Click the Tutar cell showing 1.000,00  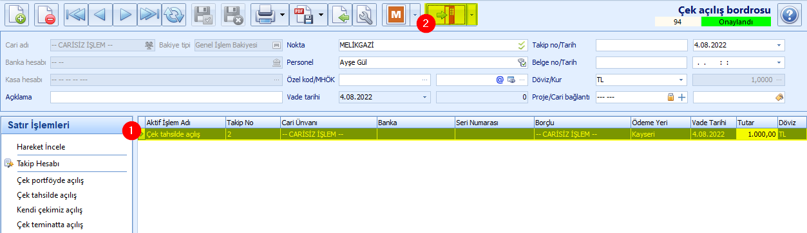click(757, 134)
